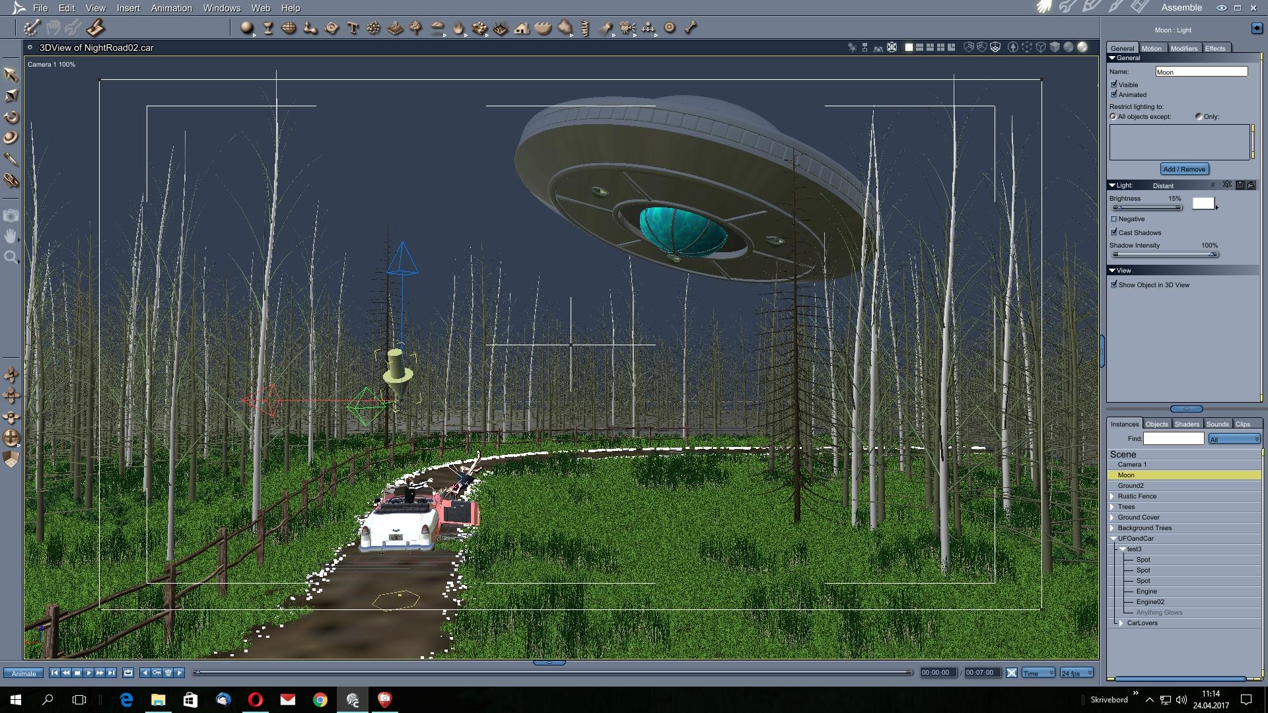Click the bone tool icon
The width and height of the screenshot is (1268, 713).
(691, 28)
